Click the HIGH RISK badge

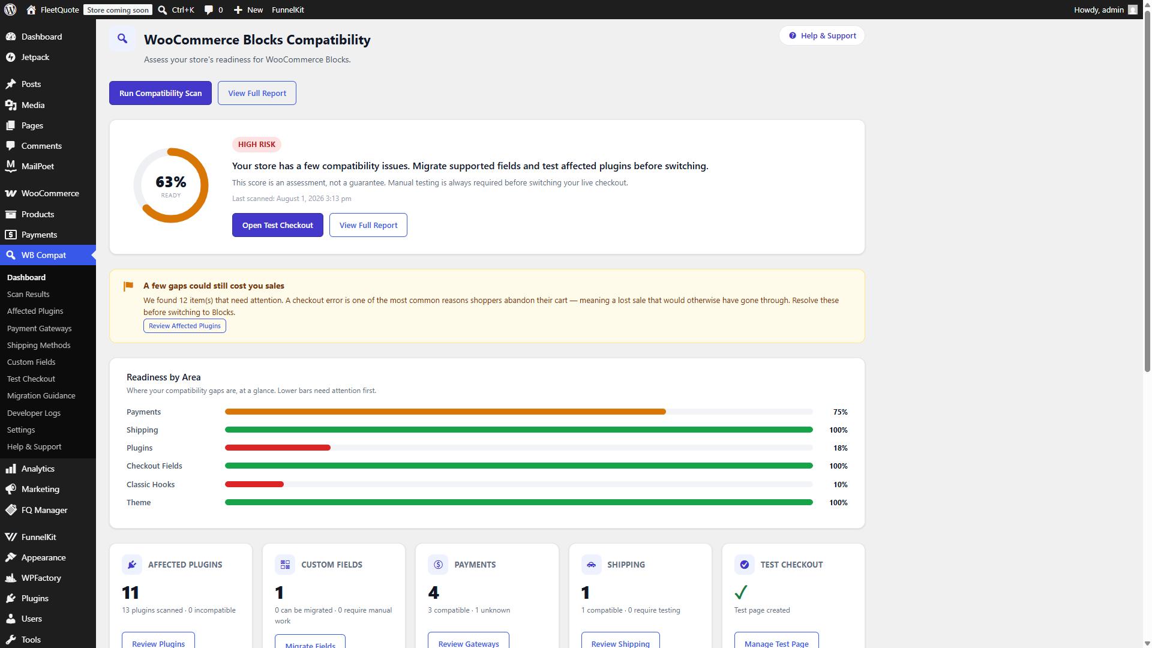[257, 145]
